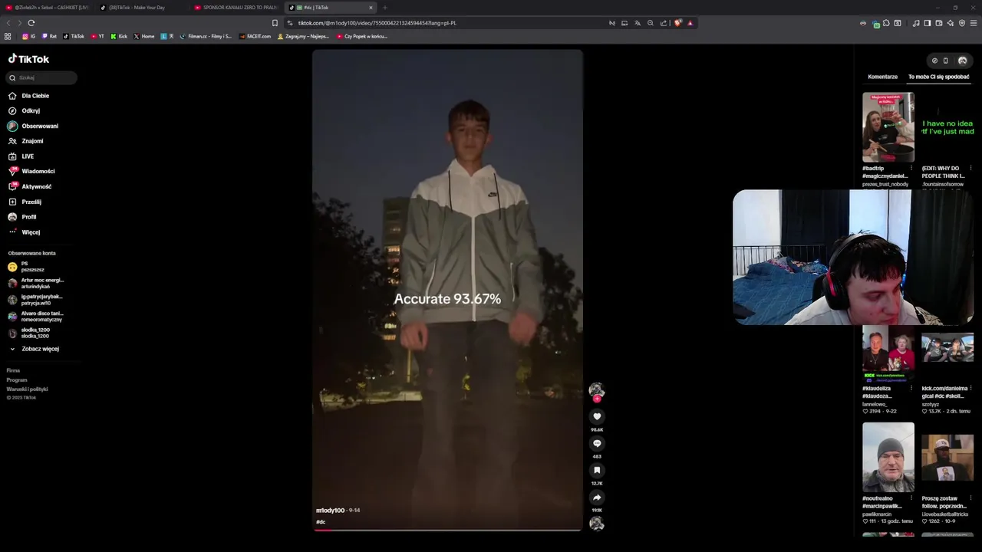Open the #dc hashtag link
Screen dimensions: 982x552
coord(321,522)
